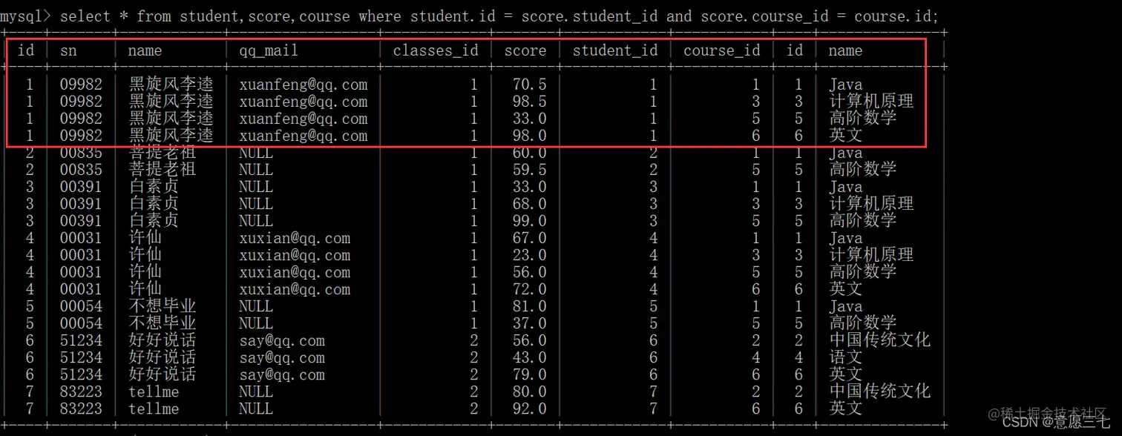
Task: Click 英文 in the 72.0 score row
Action: click(x=846, y=289)
